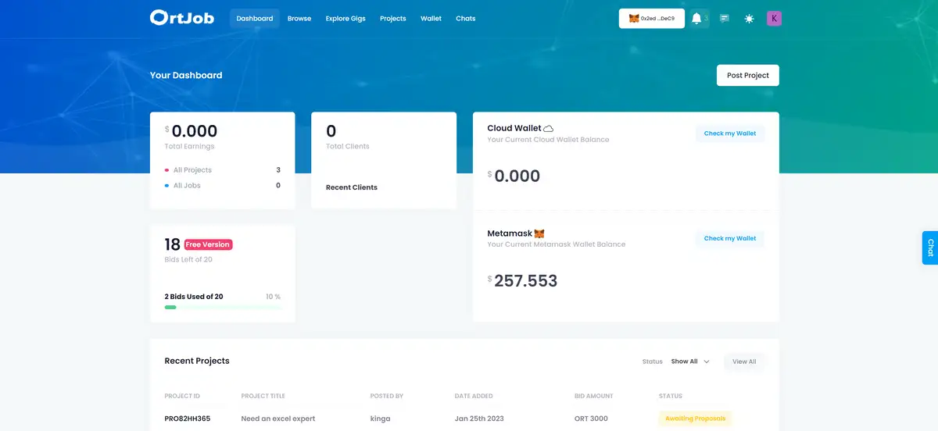Expand the Status Show All dropdown
Image resolution: width=938 pixels, height=431 pixels.
(690, 362)
